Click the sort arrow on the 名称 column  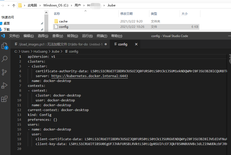click(85, 11)
